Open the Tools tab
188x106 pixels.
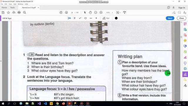12,7
